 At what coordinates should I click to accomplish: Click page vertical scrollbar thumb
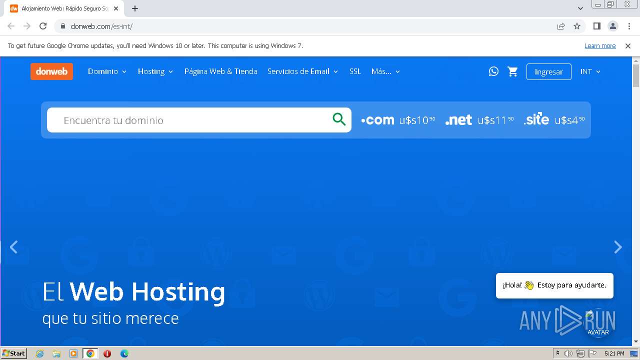[x=636, y=75]
